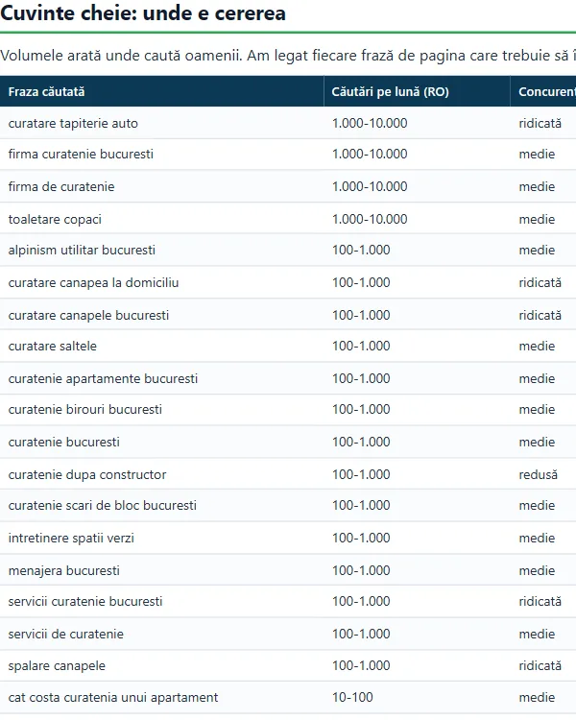This screenshot has height=720, width=576.
Task: Select 'alpinism utilitar bucuresti' phrase cell
Action: (161, 251)
